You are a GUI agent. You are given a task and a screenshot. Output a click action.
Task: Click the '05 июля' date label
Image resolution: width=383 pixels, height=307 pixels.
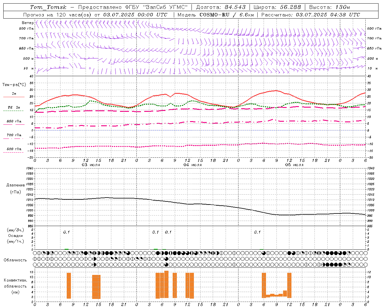coord(294,165)
